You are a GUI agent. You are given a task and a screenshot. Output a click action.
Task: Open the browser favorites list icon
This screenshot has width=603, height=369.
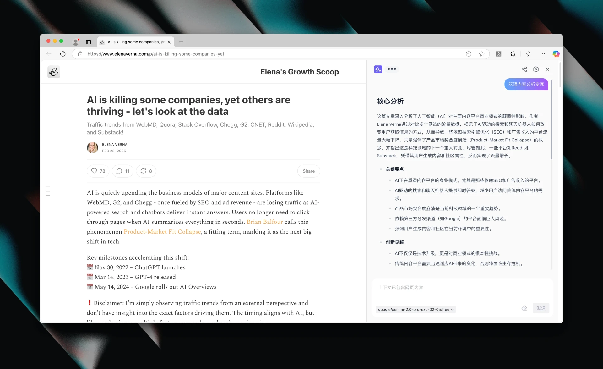[529, 54]
